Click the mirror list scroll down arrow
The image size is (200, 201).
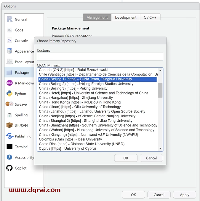(x=160, y=148)
